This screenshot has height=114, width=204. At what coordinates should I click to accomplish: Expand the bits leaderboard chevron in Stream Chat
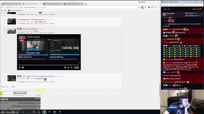(201, 14)
